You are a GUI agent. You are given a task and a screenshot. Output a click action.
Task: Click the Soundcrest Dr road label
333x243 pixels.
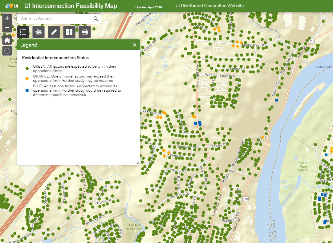[x=186, y=146]
